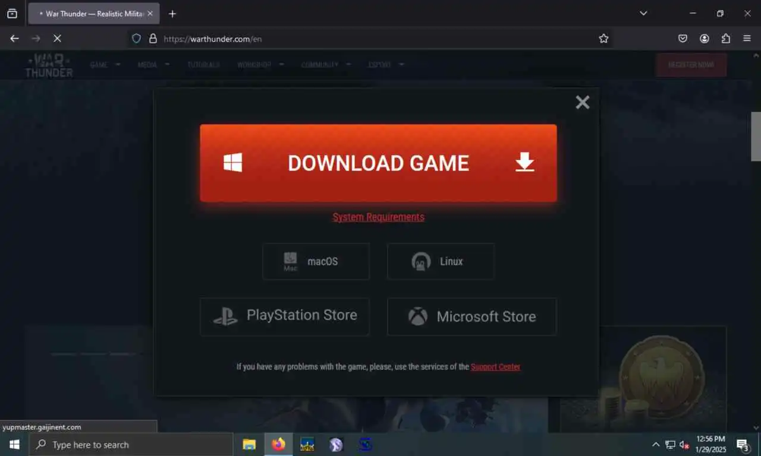Open a new browser tab
Viewport: 761px width, 456px height.
point(172,14)
